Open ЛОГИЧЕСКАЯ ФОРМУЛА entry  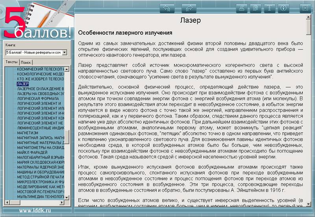click(38, 98)
